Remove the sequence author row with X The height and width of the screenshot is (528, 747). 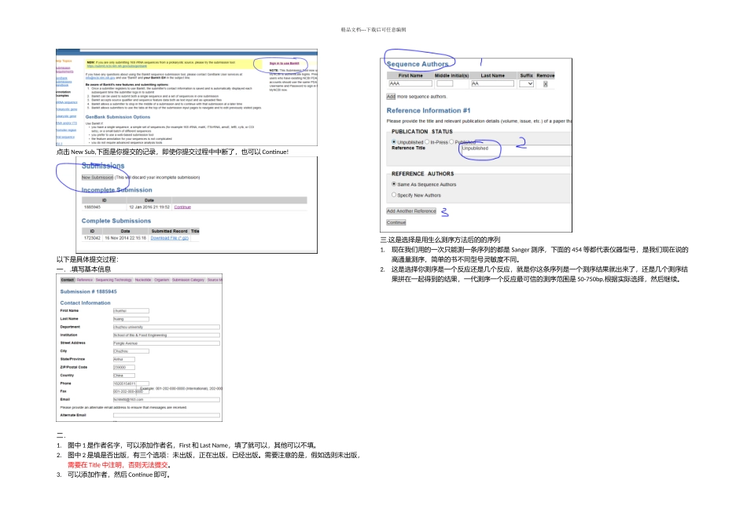pos(546,83)
